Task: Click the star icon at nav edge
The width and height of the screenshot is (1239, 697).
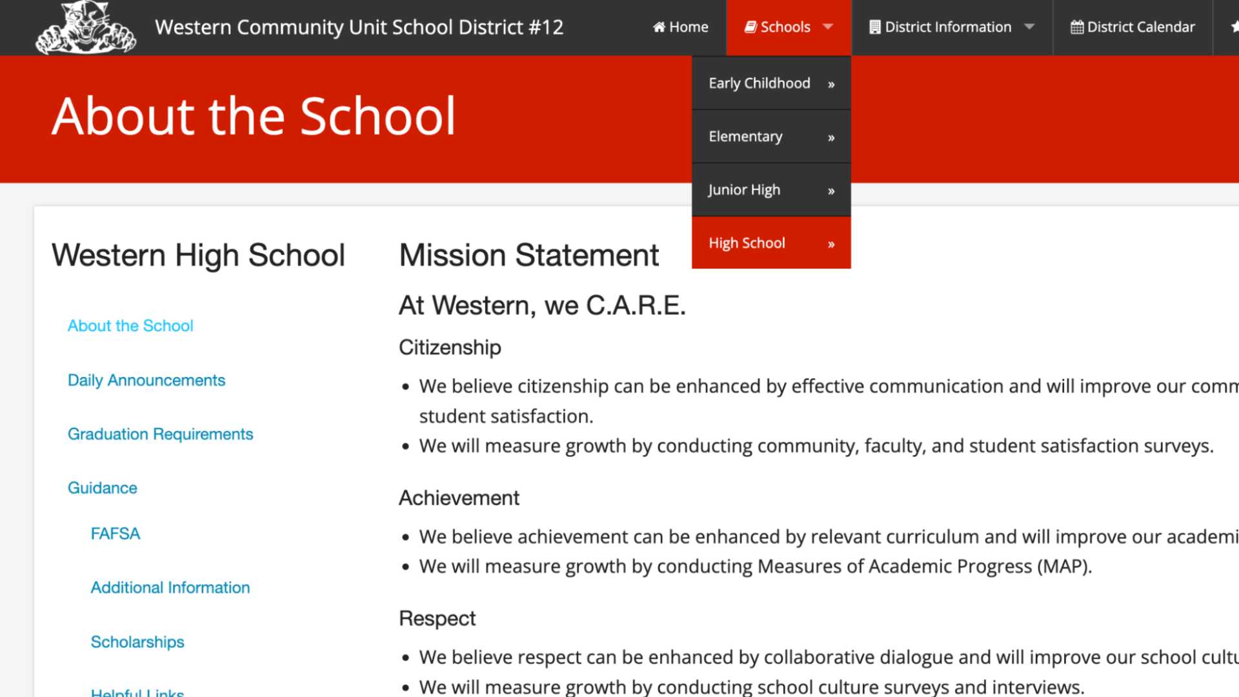Action: tap(1234, 27)
